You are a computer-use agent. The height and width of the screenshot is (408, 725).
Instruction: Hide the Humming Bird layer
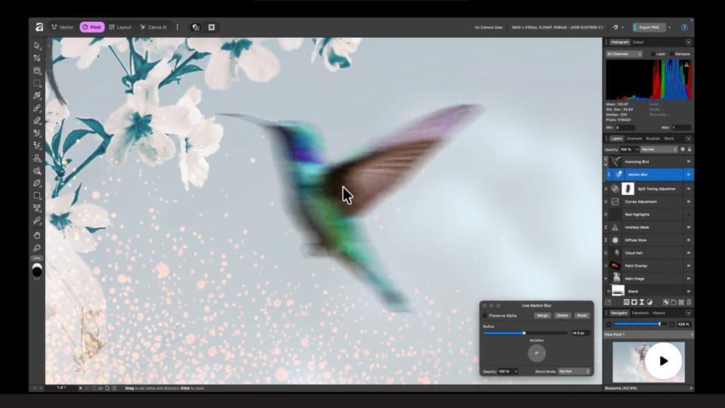click(689, 162)
